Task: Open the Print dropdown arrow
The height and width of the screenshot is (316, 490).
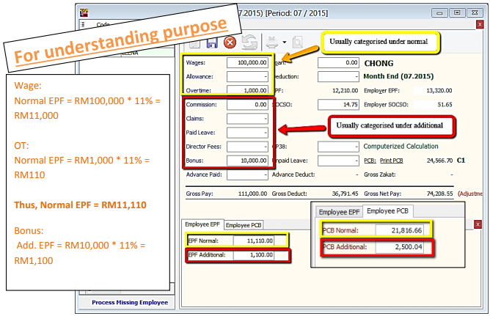Action: coord(284,44)
